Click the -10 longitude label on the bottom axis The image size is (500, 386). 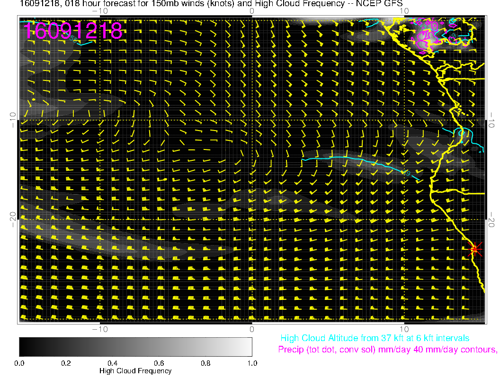(x=99, y=329)
